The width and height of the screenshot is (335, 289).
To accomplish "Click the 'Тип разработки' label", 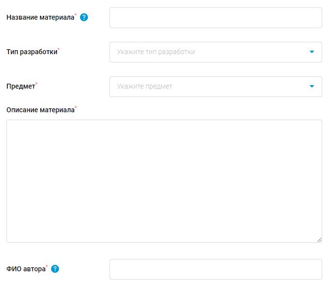I will tap(31, 52).
